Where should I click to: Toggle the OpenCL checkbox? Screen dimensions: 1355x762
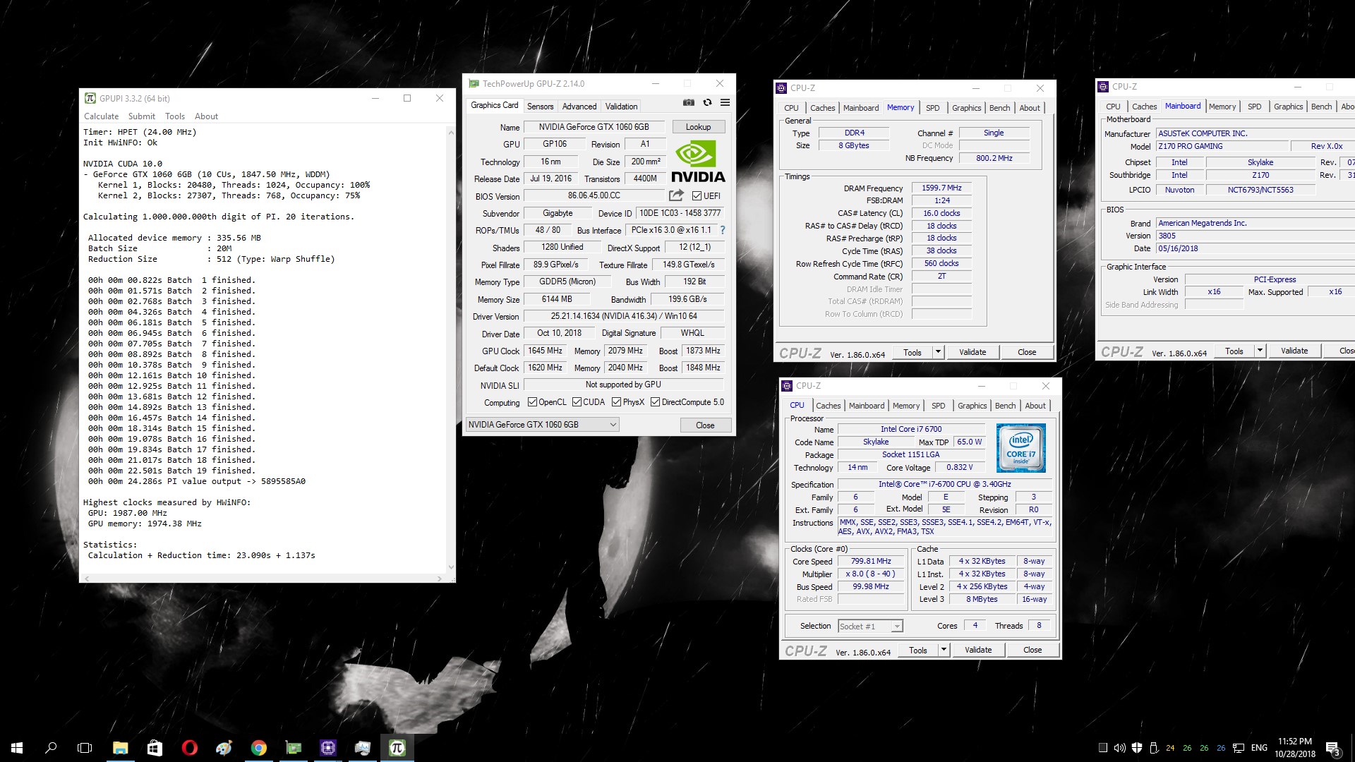(x=533, y=402)
